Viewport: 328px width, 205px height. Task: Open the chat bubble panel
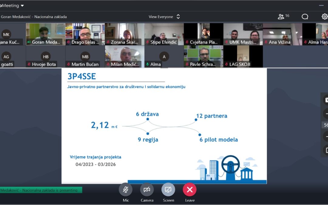pyautogui.click(x=305, y=17)
